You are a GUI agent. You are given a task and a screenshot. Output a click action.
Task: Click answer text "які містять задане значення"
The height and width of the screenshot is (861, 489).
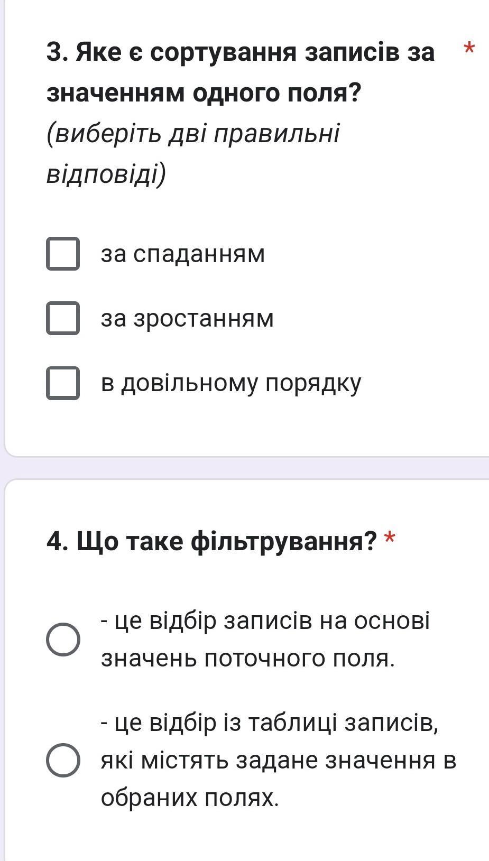click(278, 760)
